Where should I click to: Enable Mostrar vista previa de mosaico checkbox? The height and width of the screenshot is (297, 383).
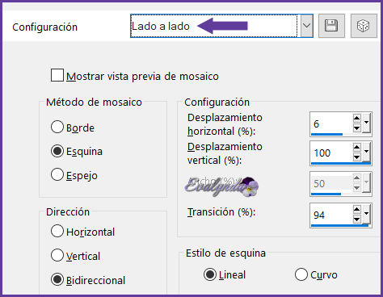(x=57, y=75)
